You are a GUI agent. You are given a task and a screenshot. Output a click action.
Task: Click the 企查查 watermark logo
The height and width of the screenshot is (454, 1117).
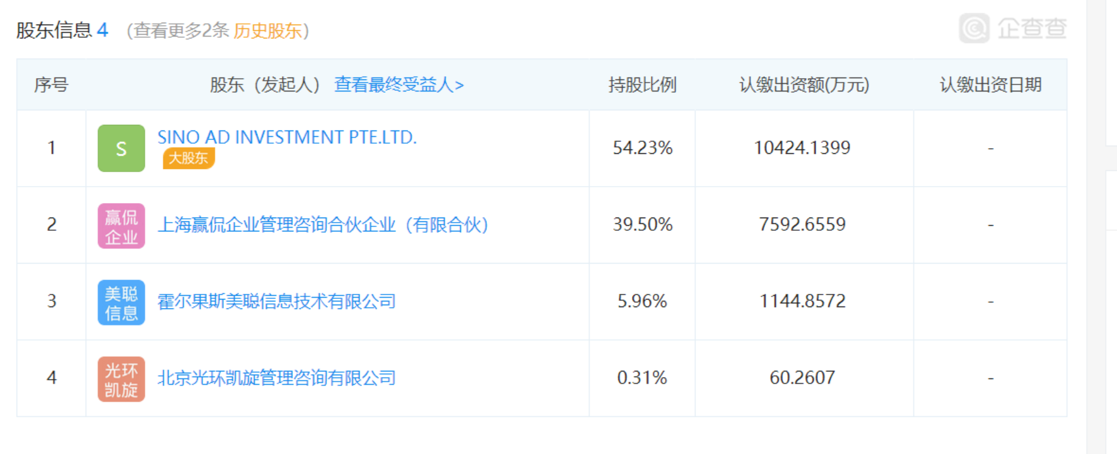(1012, 28)
